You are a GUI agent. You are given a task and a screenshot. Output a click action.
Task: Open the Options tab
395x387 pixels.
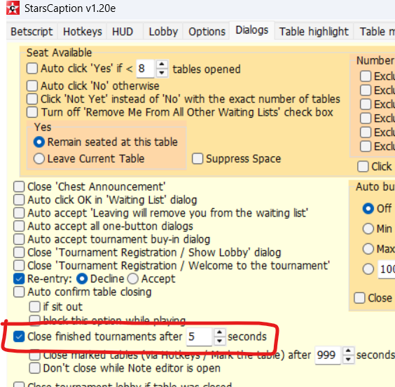coord(207,32)
